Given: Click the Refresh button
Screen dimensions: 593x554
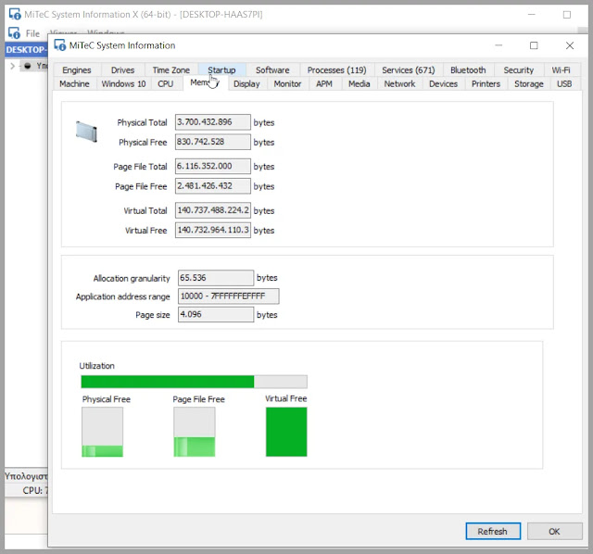Looking at the screenshot, I should coord(493,532).
